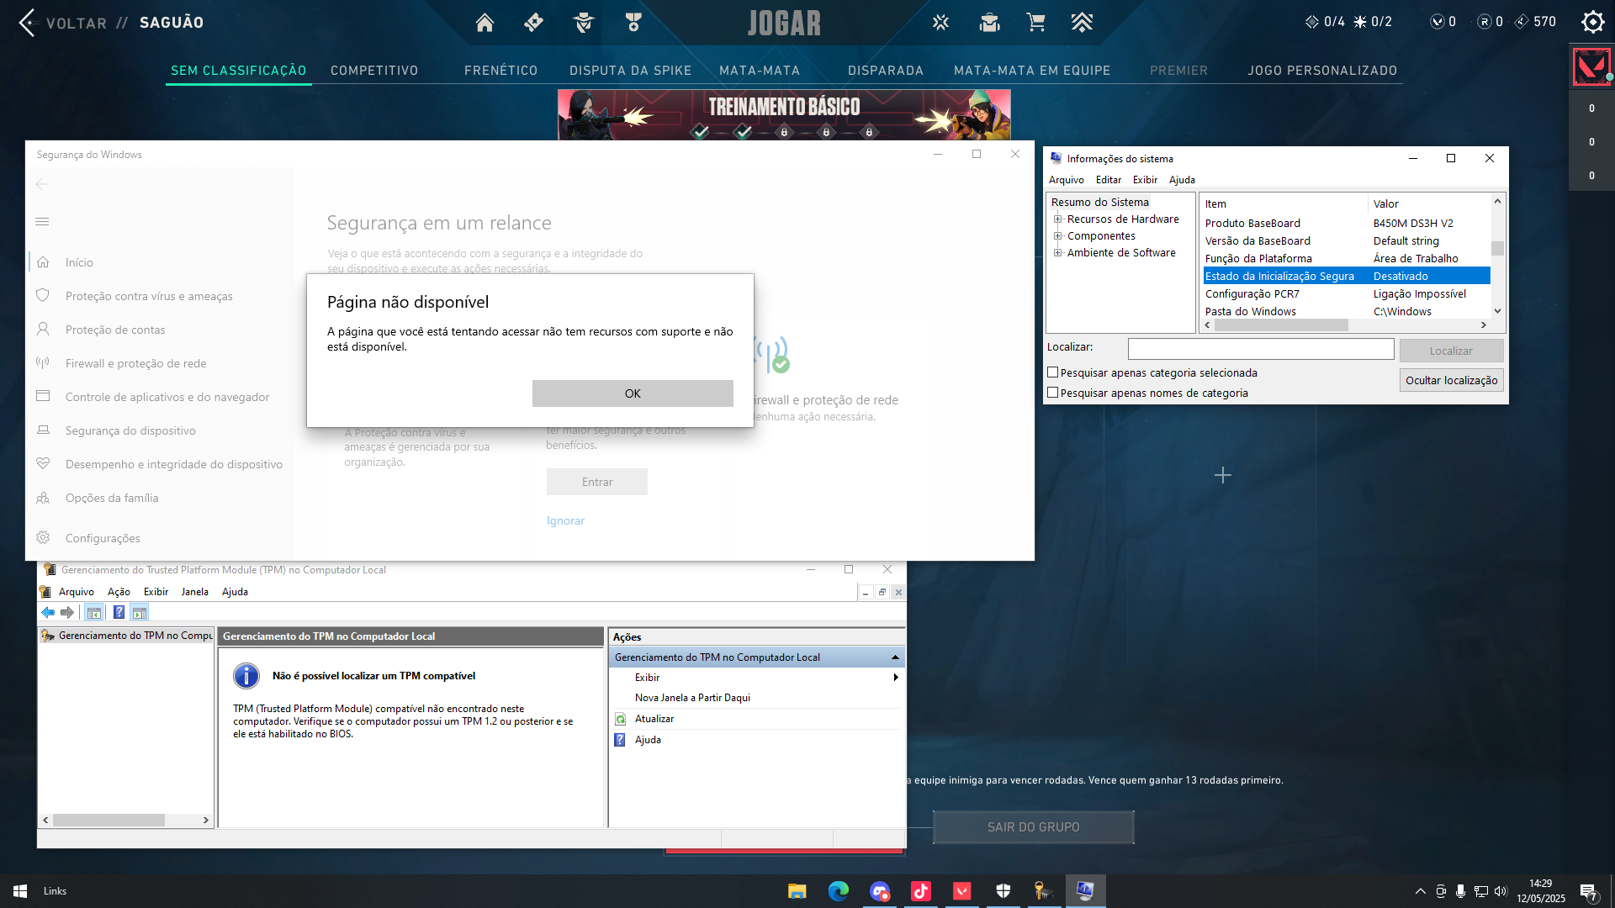This screenshot has height=908, width=1615.
Task: Open the Valorant store cart icon
Action: (1035, 23)
